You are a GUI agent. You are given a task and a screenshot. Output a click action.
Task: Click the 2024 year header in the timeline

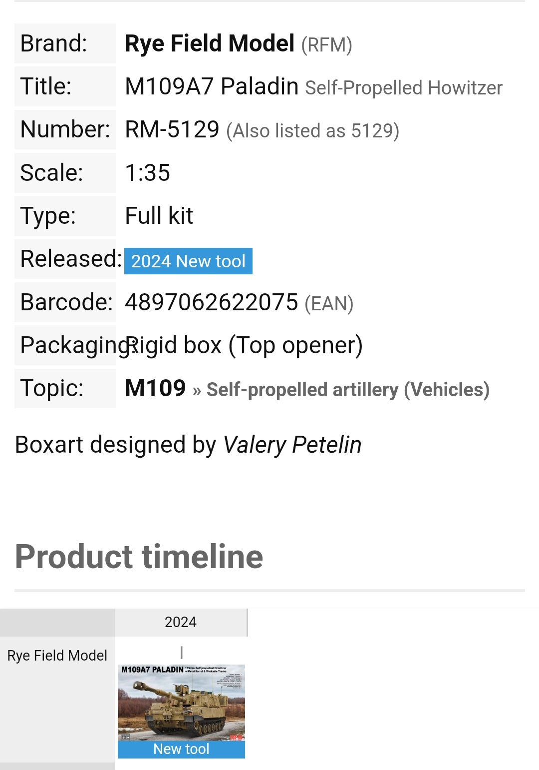pyautogui.click(x=181, y=622)
